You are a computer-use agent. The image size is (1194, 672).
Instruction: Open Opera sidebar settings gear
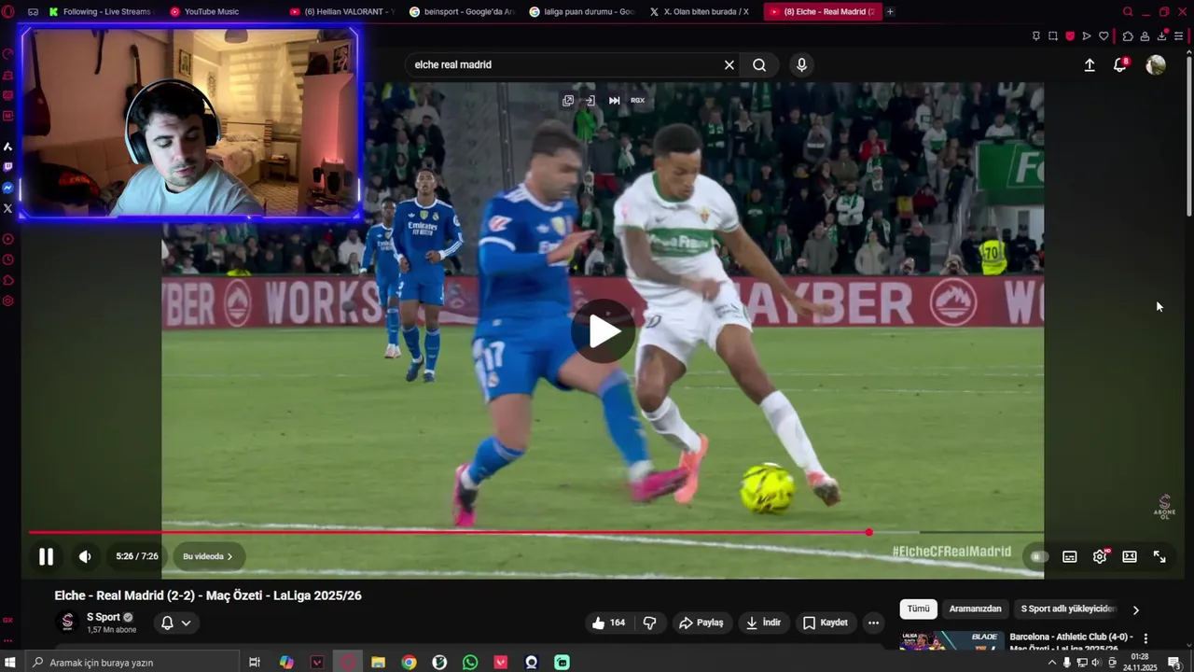(8, 301)
